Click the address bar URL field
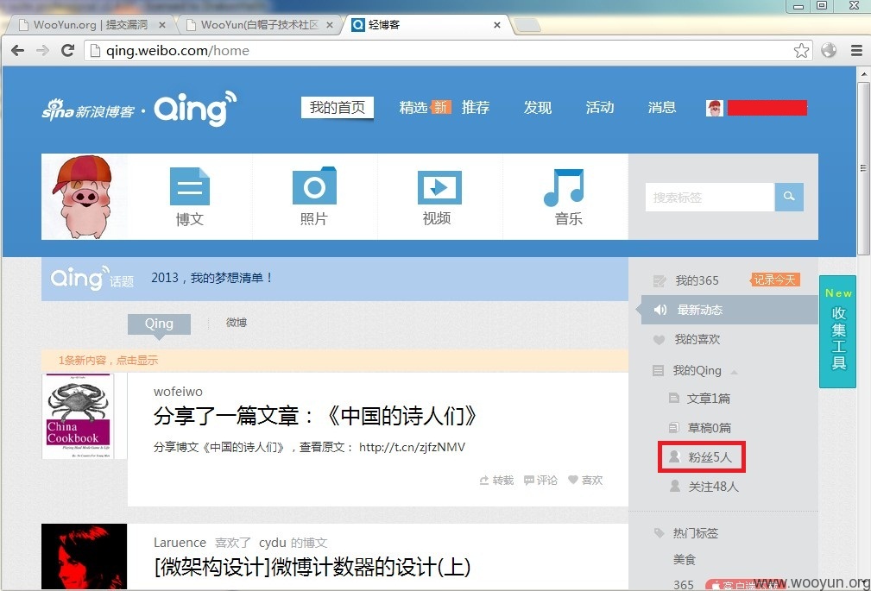Screen dimensions: 871x591 [x=445, y=51]
